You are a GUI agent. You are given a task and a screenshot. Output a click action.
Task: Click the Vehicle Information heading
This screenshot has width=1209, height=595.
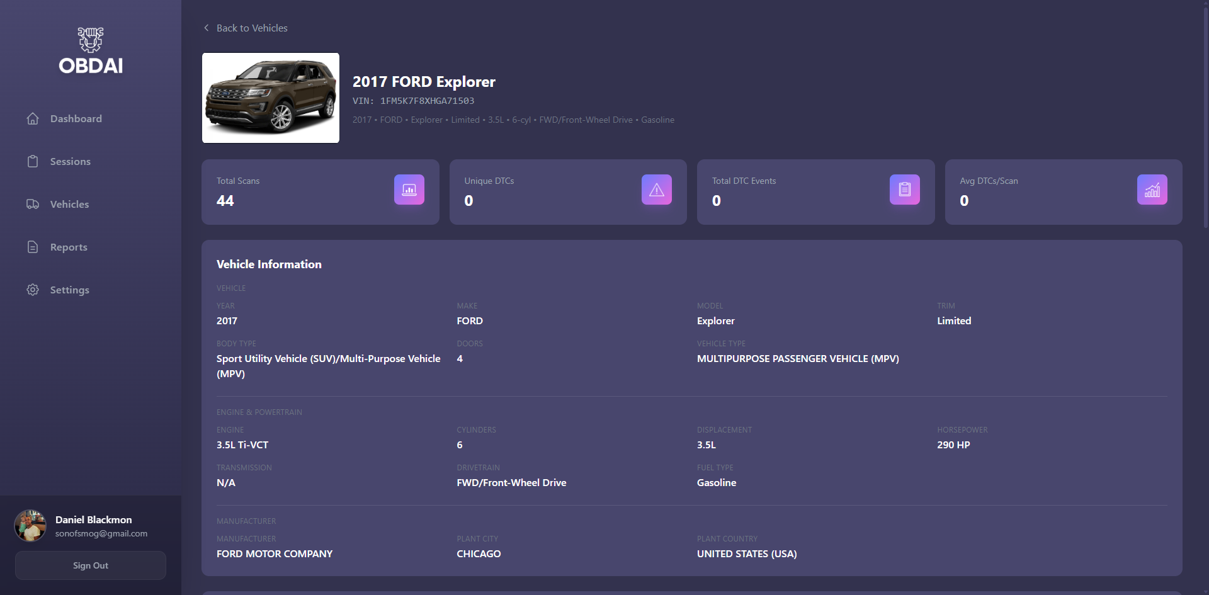tap(269, 264)
